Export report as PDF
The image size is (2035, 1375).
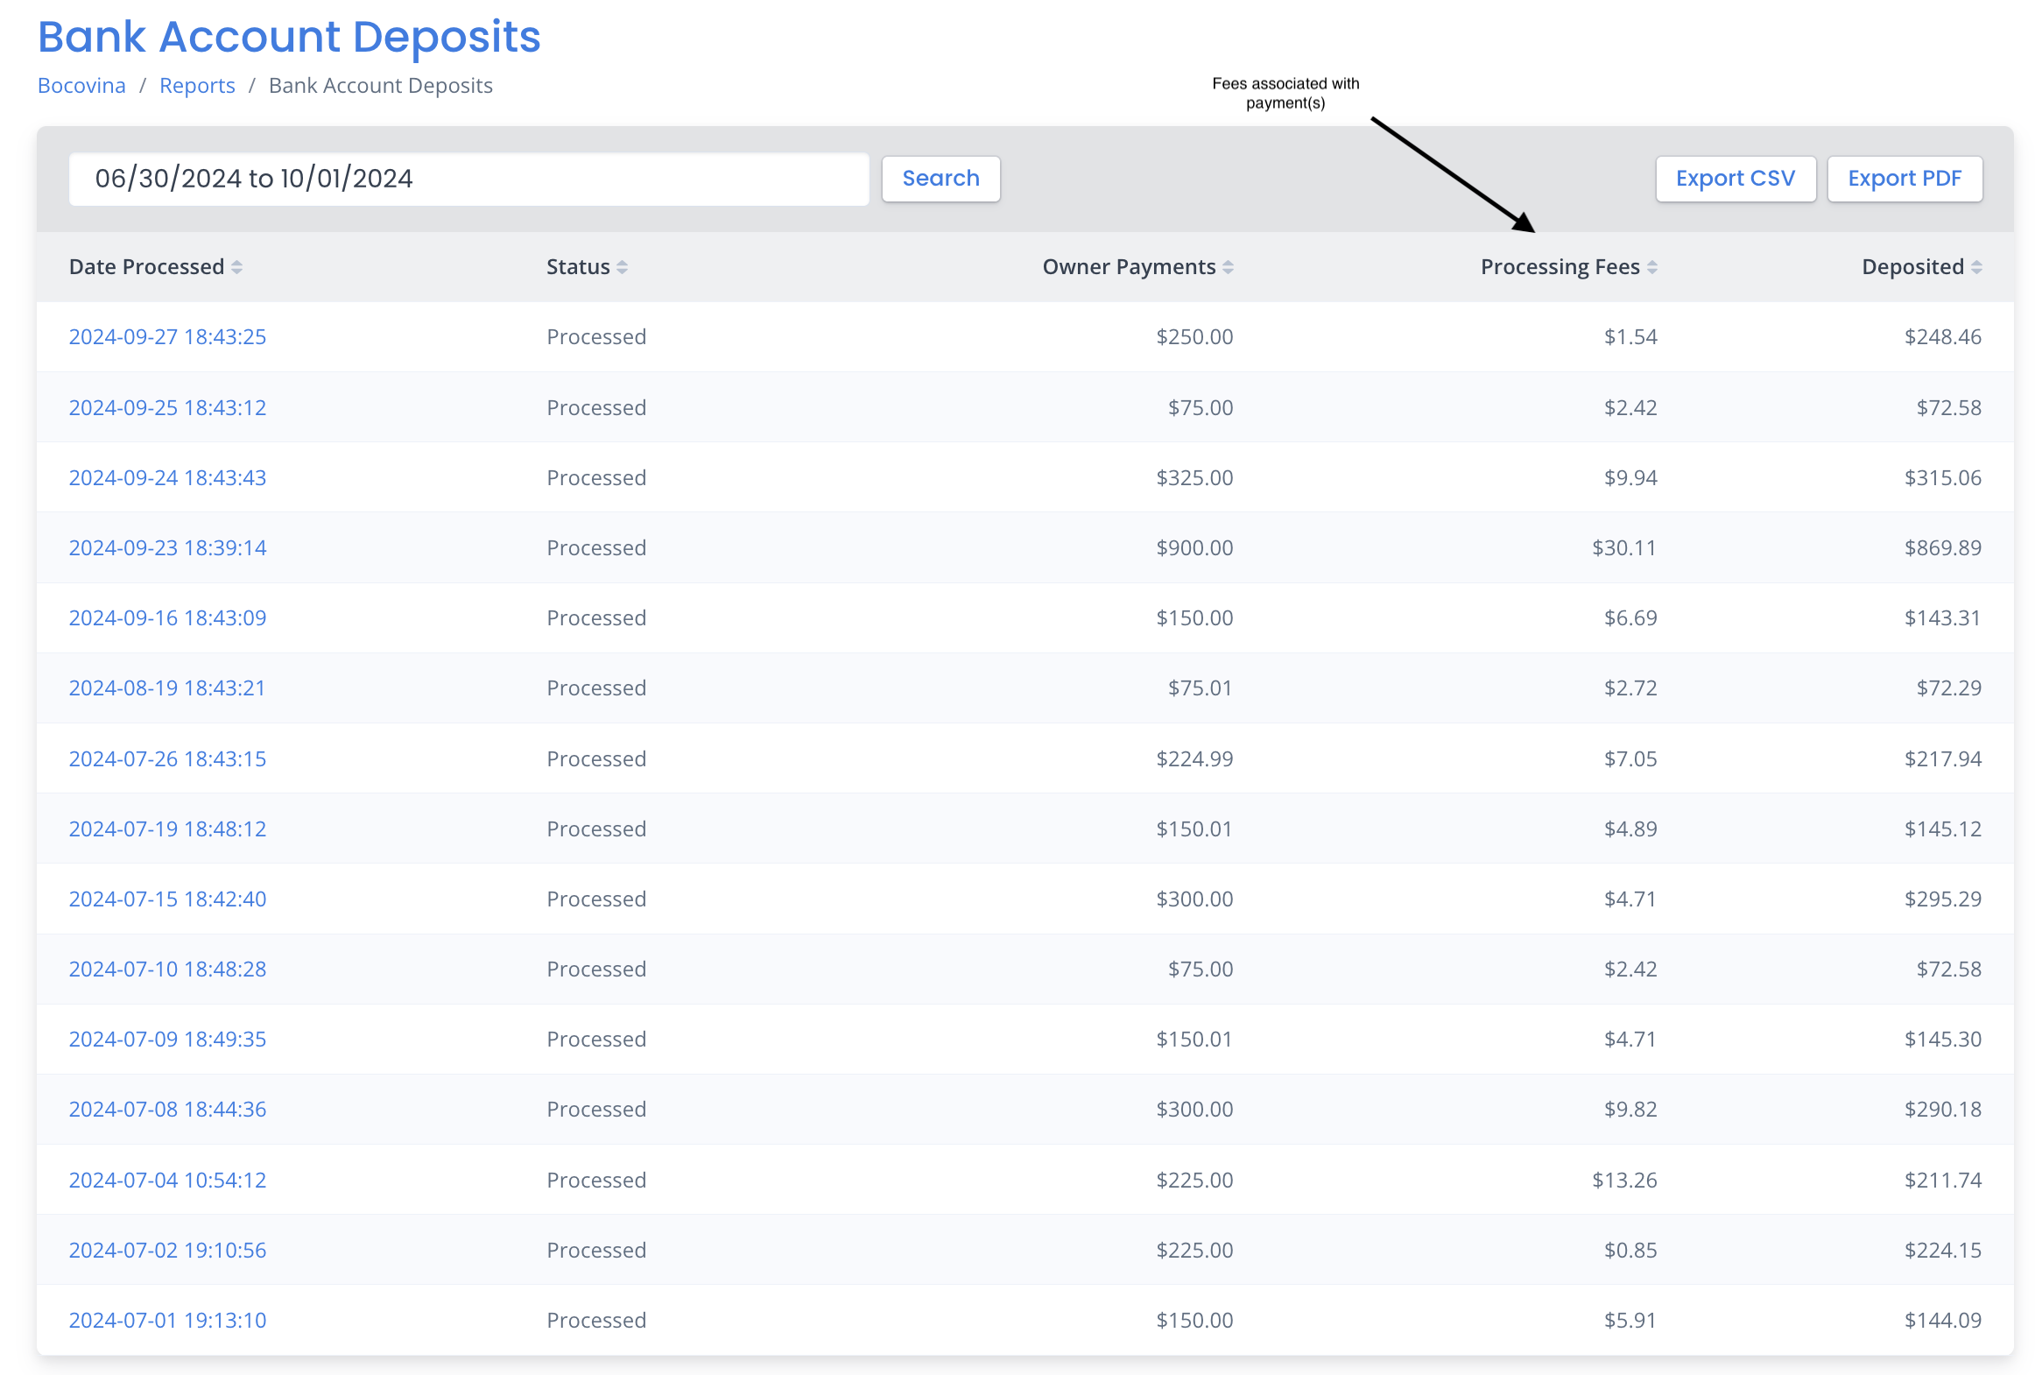point(1905,179)
